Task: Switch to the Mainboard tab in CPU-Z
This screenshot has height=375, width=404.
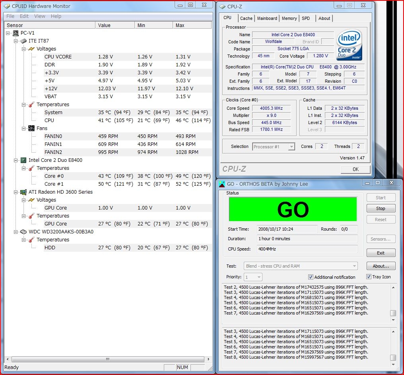Action: [x=267, y=18]
